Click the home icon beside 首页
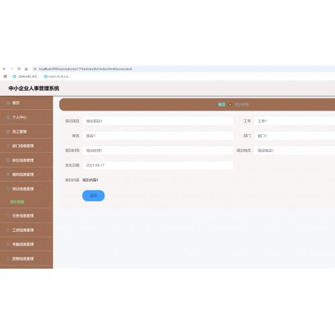The height and width of the screenshot is (335, 335). pos(8,103)
